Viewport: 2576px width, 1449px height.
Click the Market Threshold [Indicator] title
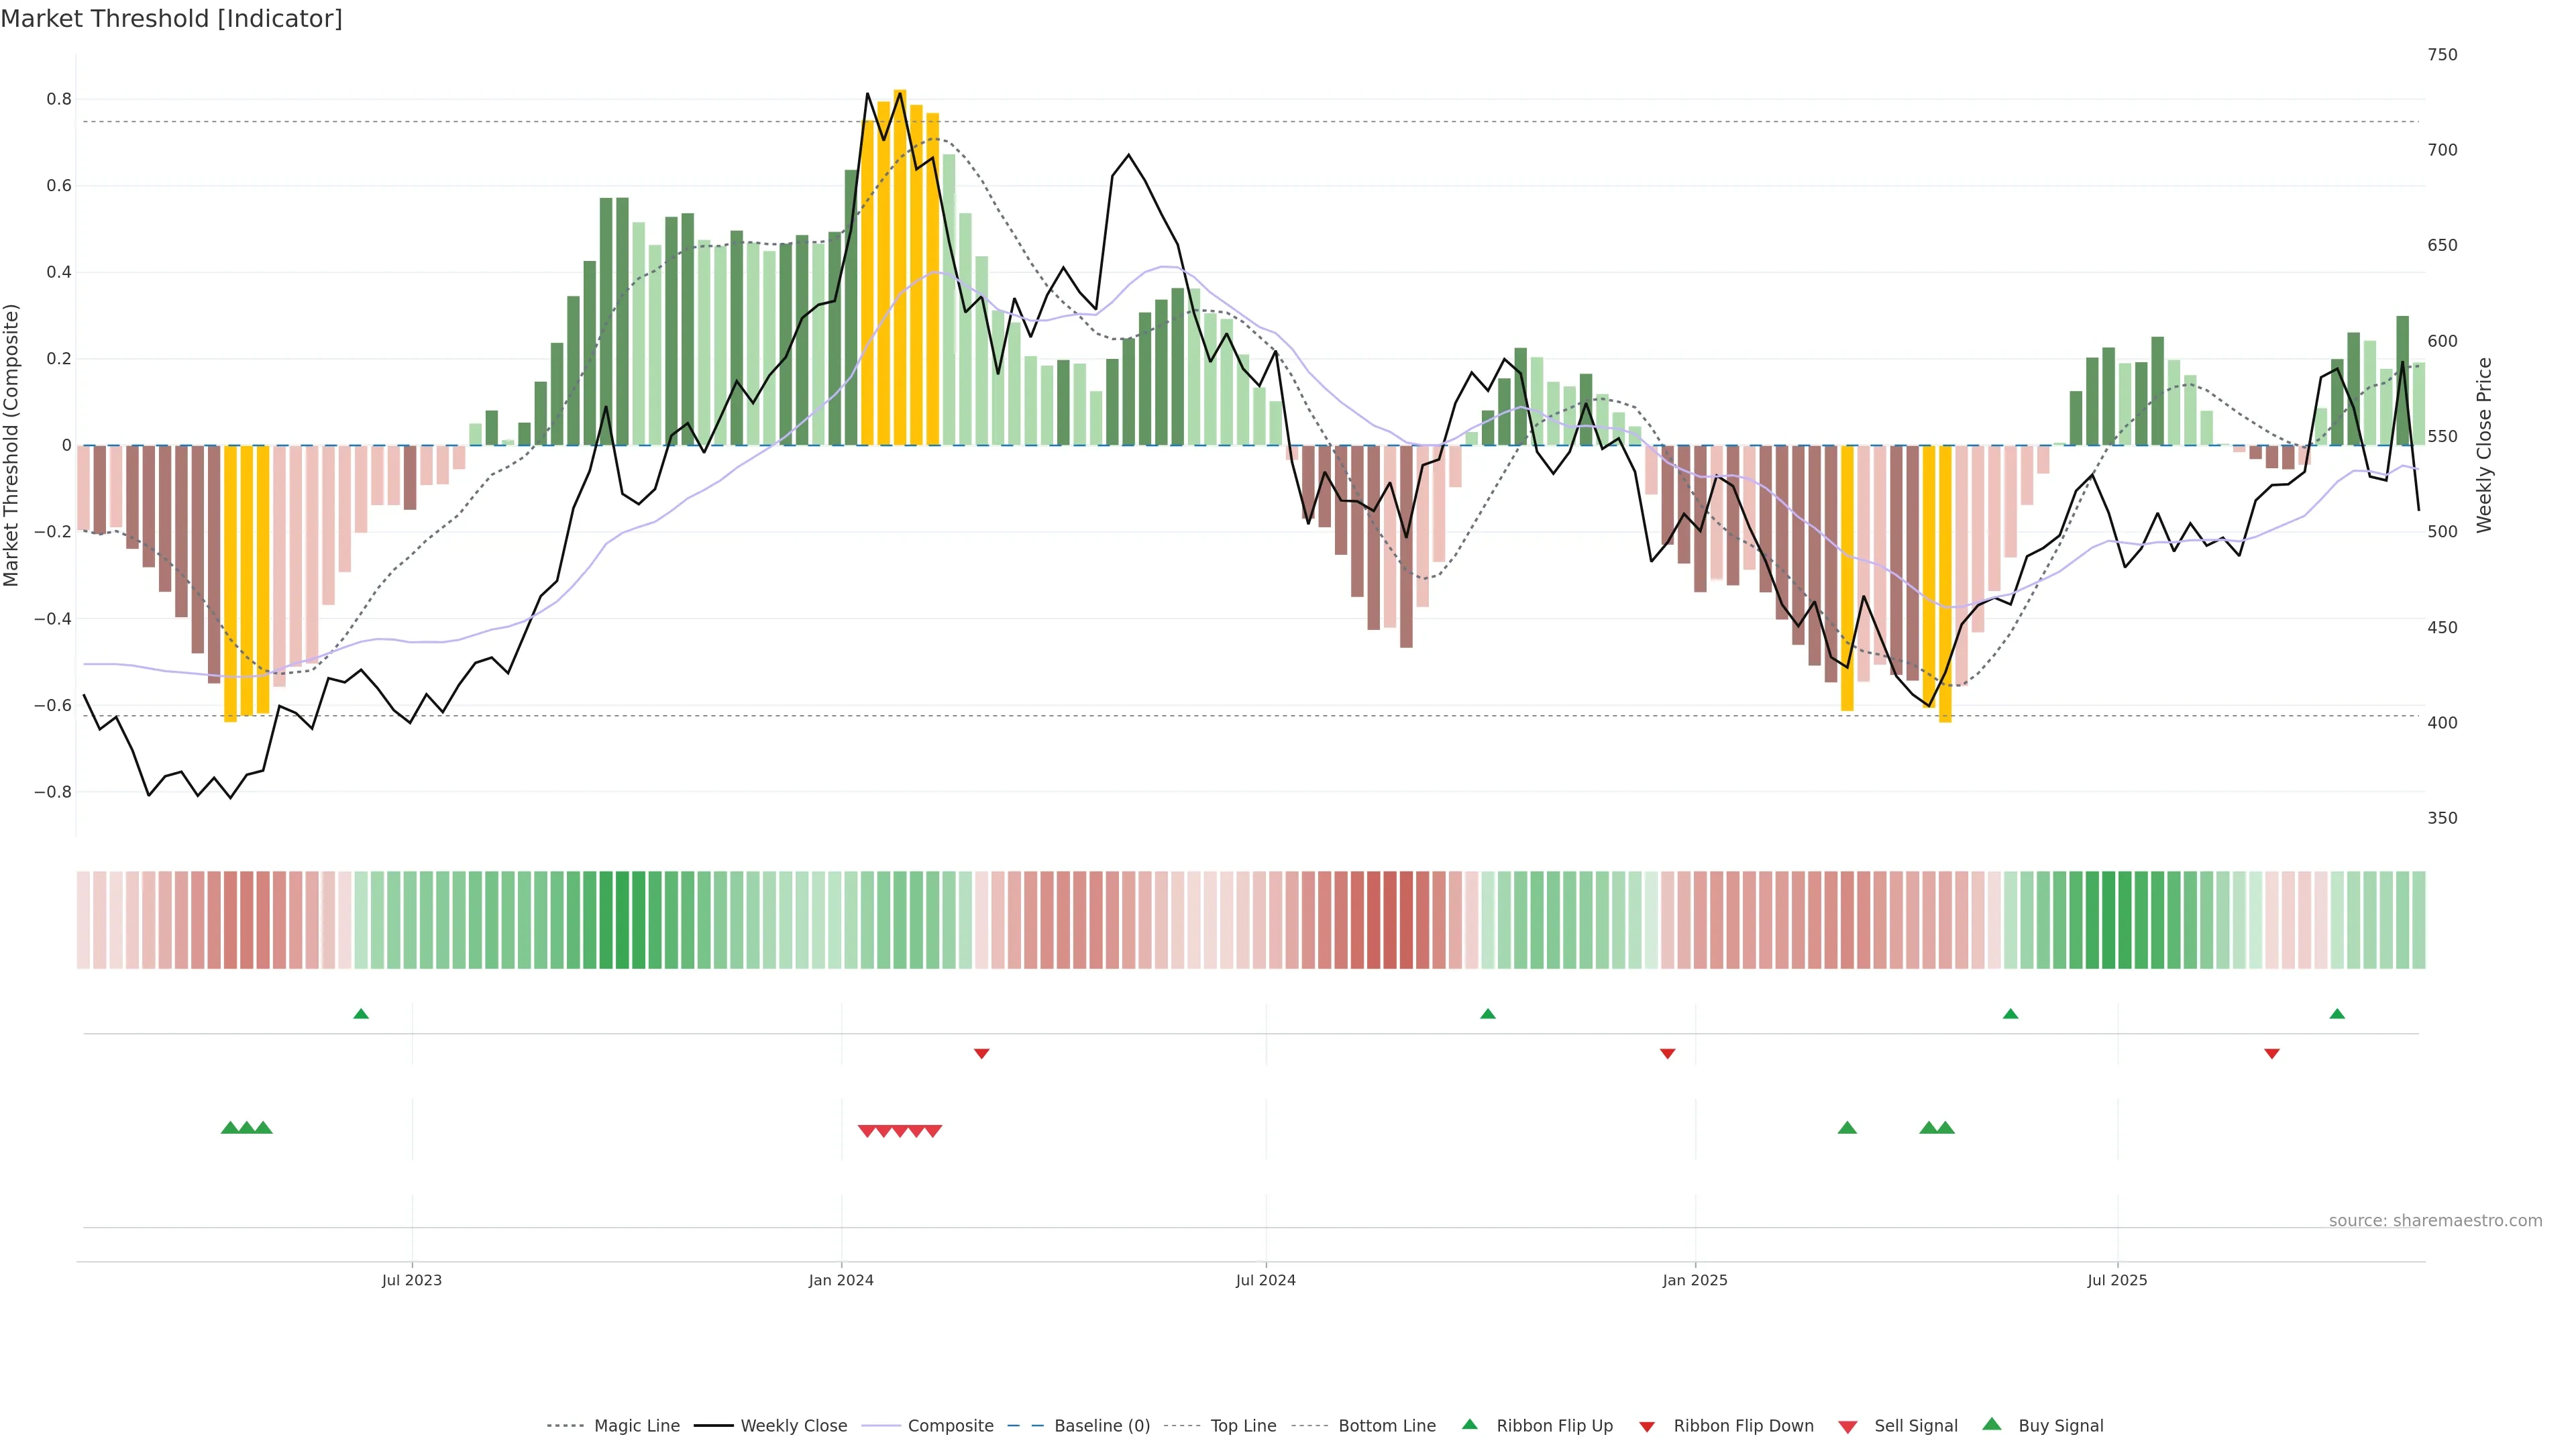tap(171, 19)
